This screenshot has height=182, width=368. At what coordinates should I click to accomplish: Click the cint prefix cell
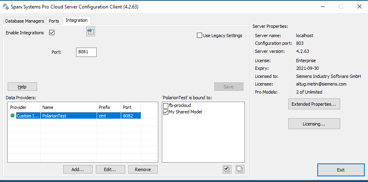(x=109, y=116)
